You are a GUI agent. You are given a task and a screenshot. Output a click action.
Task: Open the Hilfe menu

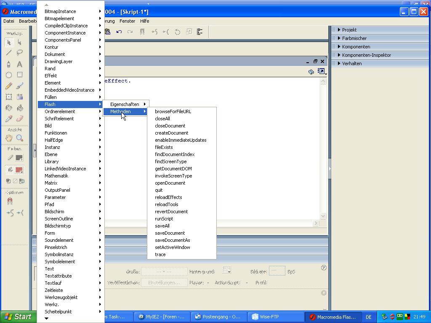[145, 21]
